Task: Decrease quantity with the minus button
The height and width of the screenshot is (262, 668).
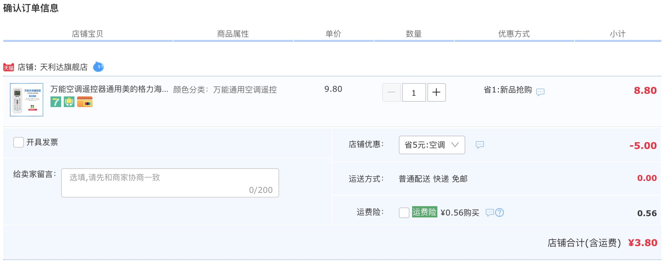Action: (x=391, y=92)
